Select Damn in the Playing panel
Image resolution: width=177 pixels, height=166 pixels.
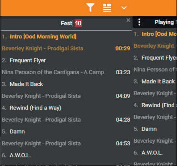tap(149, 129)
